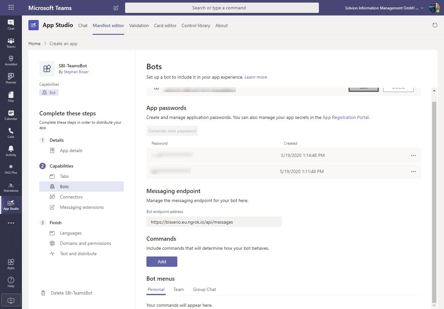Image resolution: width=444 pixels, height=309 pixels.
Task: Reload the App Studio tab
Action: (x=435, y=25)
